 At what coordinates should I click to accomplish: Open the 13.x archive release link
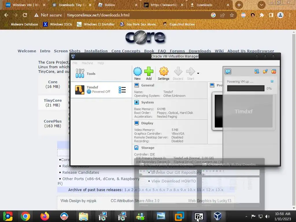click(219, 190)
